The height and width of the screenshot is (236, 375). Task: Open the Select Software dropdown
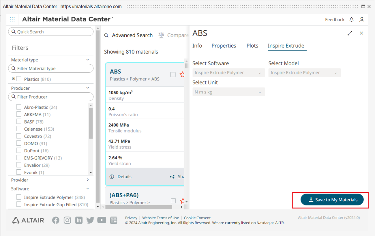click(228, 73)
